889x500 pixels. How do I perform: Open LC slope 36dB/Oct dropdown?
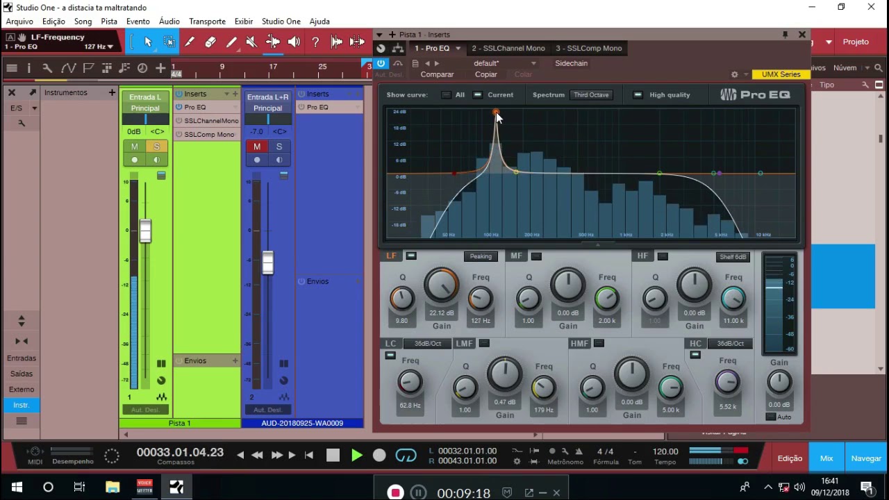428,344
